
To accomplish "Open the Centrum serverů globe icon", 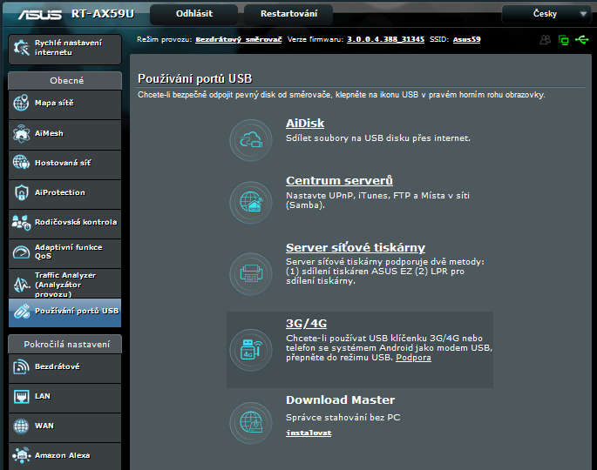I will pyautogui.click(x=251, y=202).
